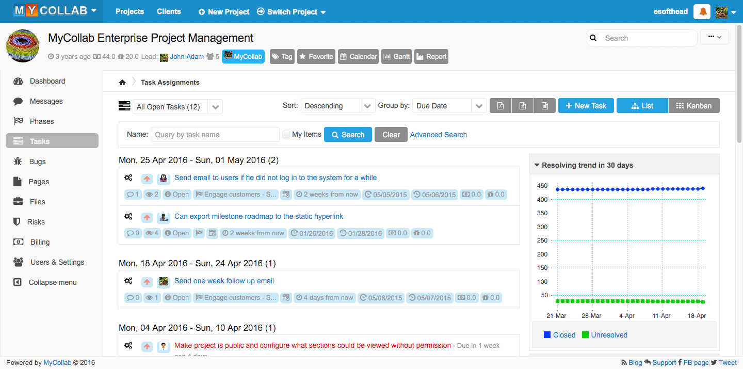Click the Query by task name field

(x=215, y=135)
